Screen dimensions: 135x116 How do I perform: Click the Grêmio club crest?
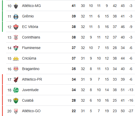pos(16,16)
